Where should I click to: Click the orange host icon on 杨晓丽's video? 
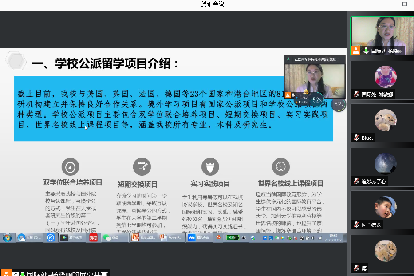pos(356,51)
